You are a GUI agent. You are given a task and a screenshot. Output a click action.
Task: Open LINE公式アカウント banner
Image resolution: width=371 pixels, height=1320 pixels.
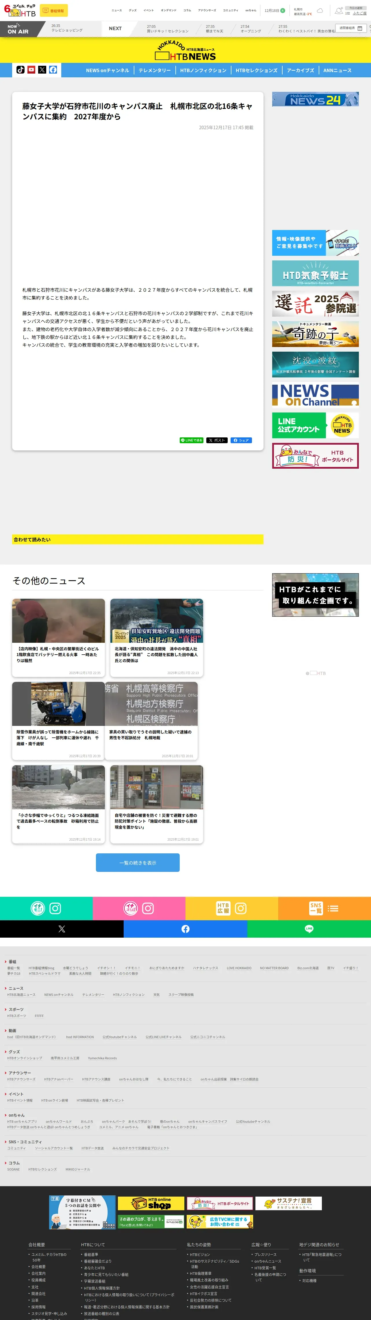315,425
